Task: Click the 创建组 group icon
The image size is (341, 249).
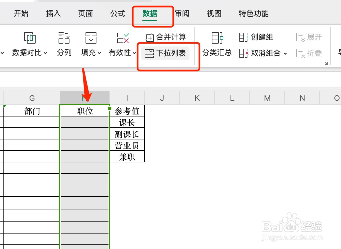Action: click(x=244, y=37)
